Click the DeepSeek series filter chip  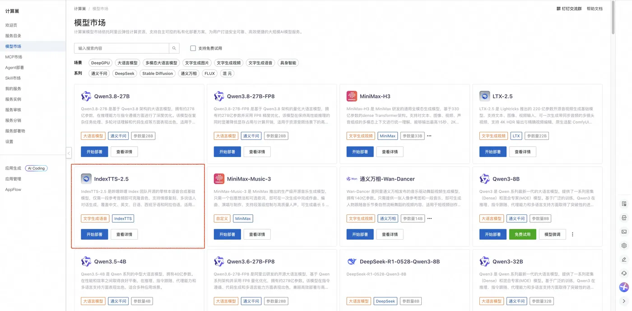click(125, 73)
